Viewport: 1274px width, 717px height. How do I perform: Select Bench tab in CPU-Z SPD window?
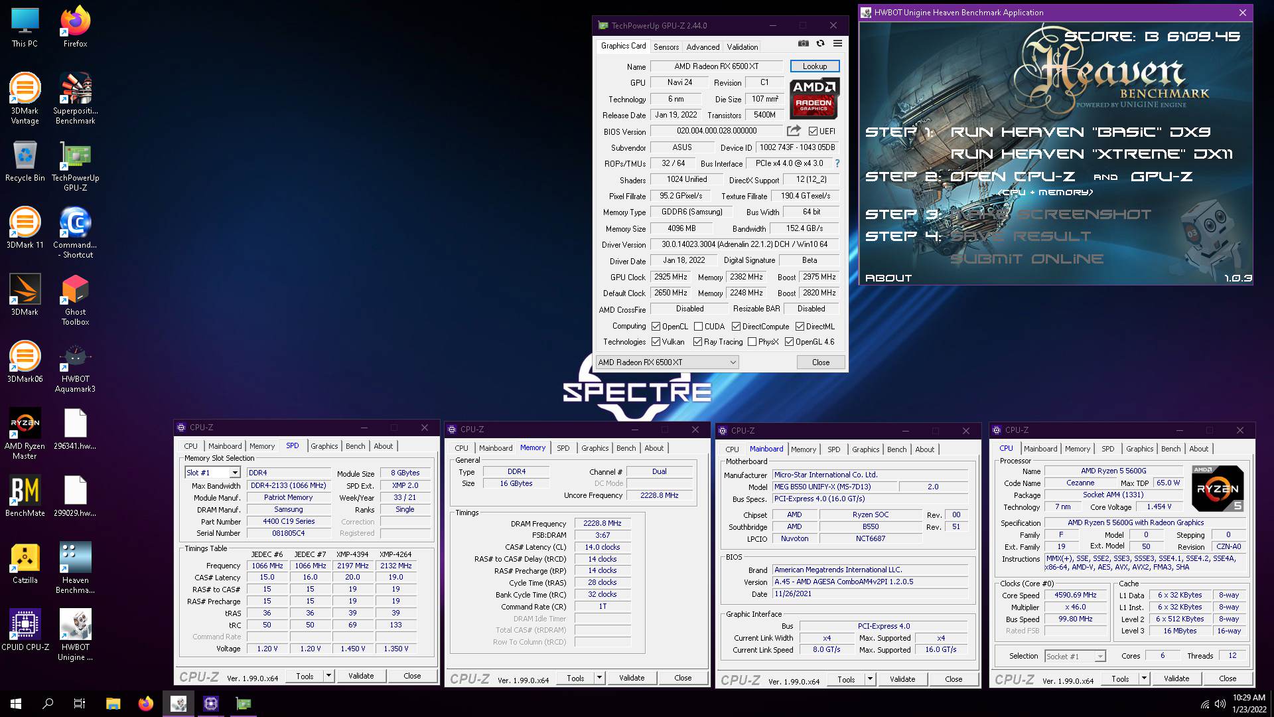click(x=355, y=446)
